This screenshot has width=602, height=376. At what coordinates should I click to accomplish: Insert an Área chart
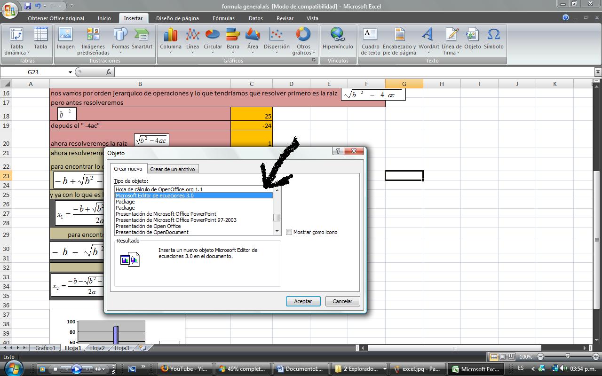[253, 41]
